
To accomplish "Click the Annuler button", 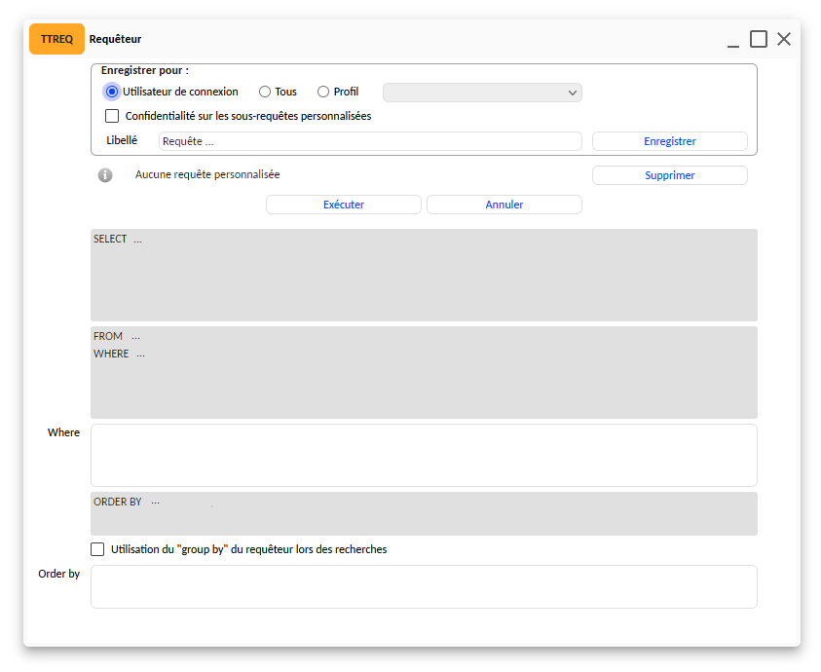I will [504, 205].
